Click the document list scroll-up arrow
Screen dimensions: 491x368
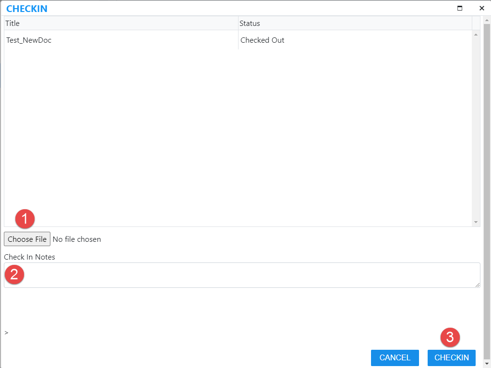pyautogui.click(x=476, y=35)
